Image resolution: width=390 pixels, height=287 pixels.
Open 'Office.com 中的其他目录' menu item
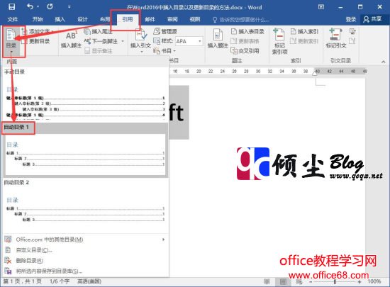tap(85, 240)
